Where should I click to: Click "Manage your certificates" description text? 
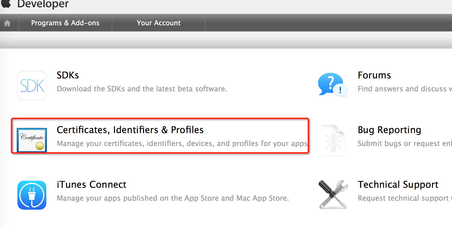(182, 144)
